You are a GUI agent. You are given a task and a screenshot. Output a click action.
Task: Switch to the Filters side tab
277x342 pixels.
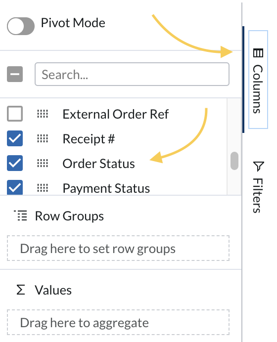[258, 187]
